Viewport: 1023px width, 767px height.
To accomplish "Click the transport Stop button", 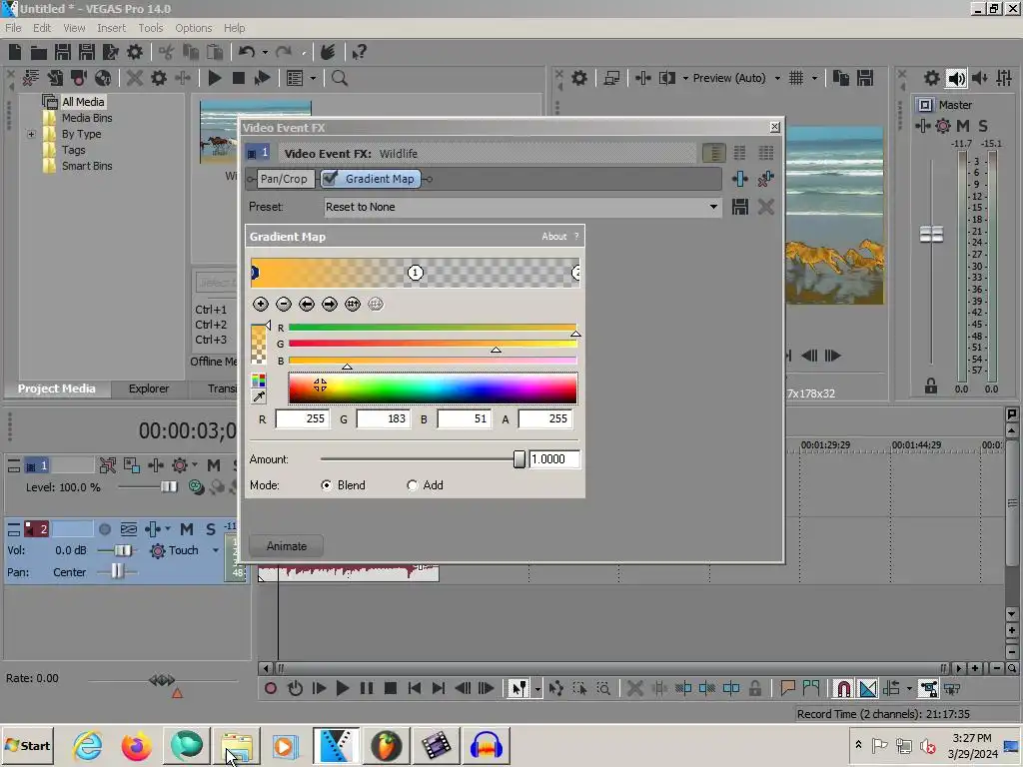I will [391, 688].
